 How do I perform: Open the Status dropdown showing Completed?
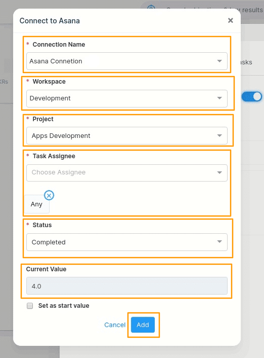click(127, 242)
